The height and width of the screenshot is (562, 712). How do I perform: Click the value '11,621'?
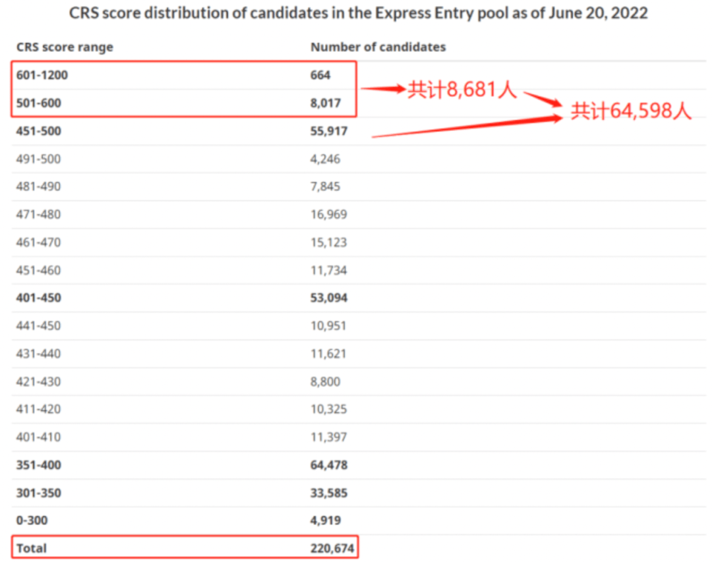[328, 354]
